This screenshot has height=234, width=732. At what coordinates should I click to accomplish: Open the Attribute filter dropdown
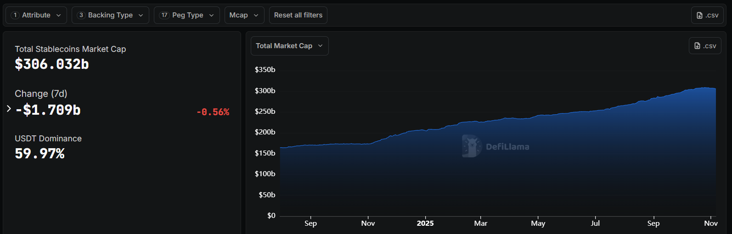tap(36, 15)
